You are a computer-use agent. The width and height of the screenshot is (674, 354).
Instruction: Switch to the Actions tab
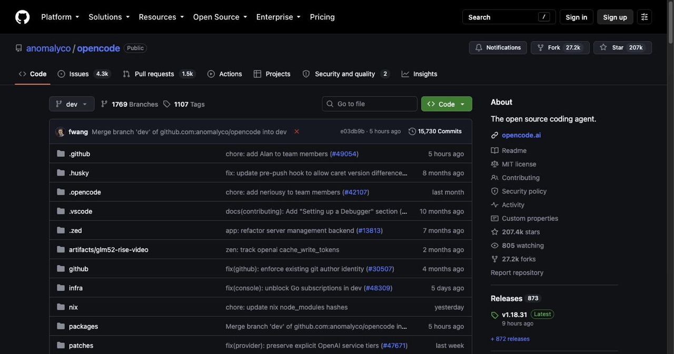(x=225, y=74)
